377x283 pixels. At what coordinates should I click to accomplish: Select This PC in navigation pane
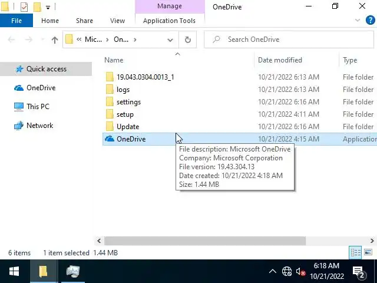click(x=38, y=106)
